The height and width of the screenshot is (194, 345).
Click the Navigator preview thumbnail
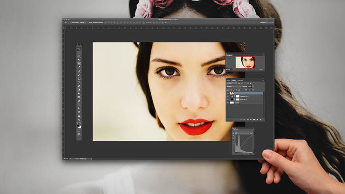(x=245, y=62)
